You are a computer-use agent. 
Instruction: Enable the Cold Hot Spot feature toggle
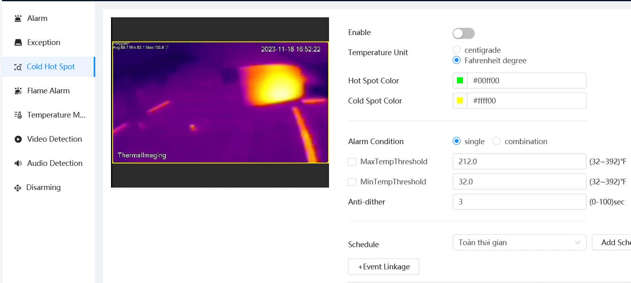(463, 33)
